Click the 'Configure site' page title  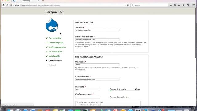tap(54, 12)
